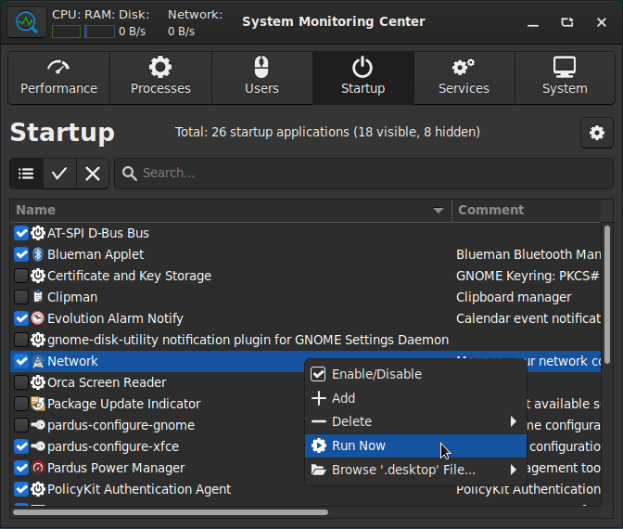Show all startup items list button
This screenshot has height=529, width=623.
tap(26, 174)
